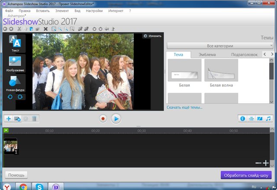
Task: Click the first blue magnifier zoom icon
Action: point(60,29)
